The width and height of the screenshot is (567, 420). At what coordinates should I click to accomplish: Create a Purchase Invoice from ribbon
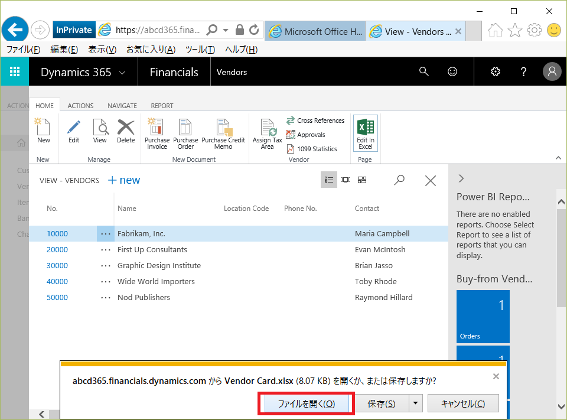(157, 134)
